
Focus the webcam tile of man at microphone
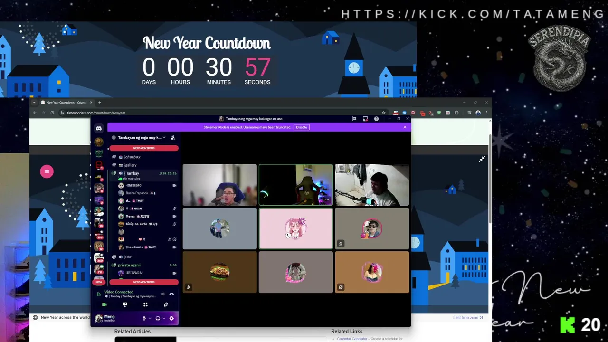point(372,185)
